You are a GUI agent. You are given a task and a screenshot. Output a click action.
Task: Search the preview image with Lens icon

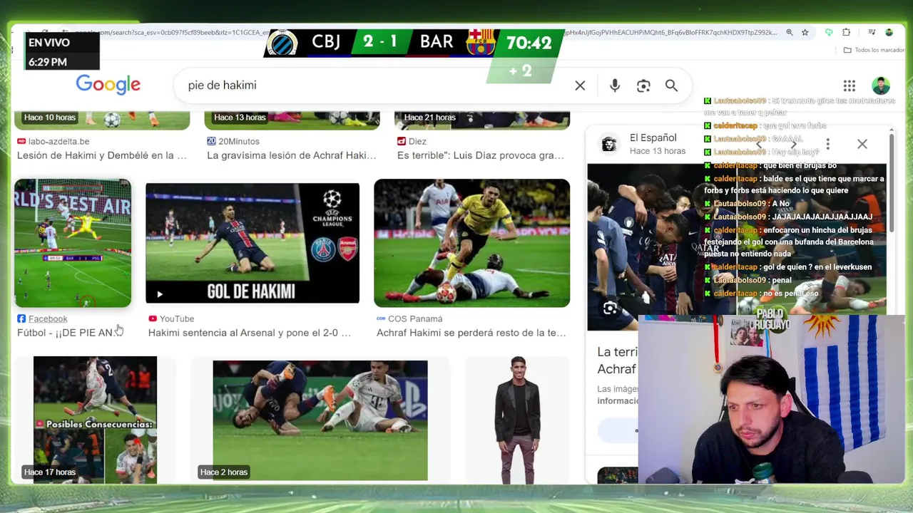pyautogui.click(x=610, y=309)
